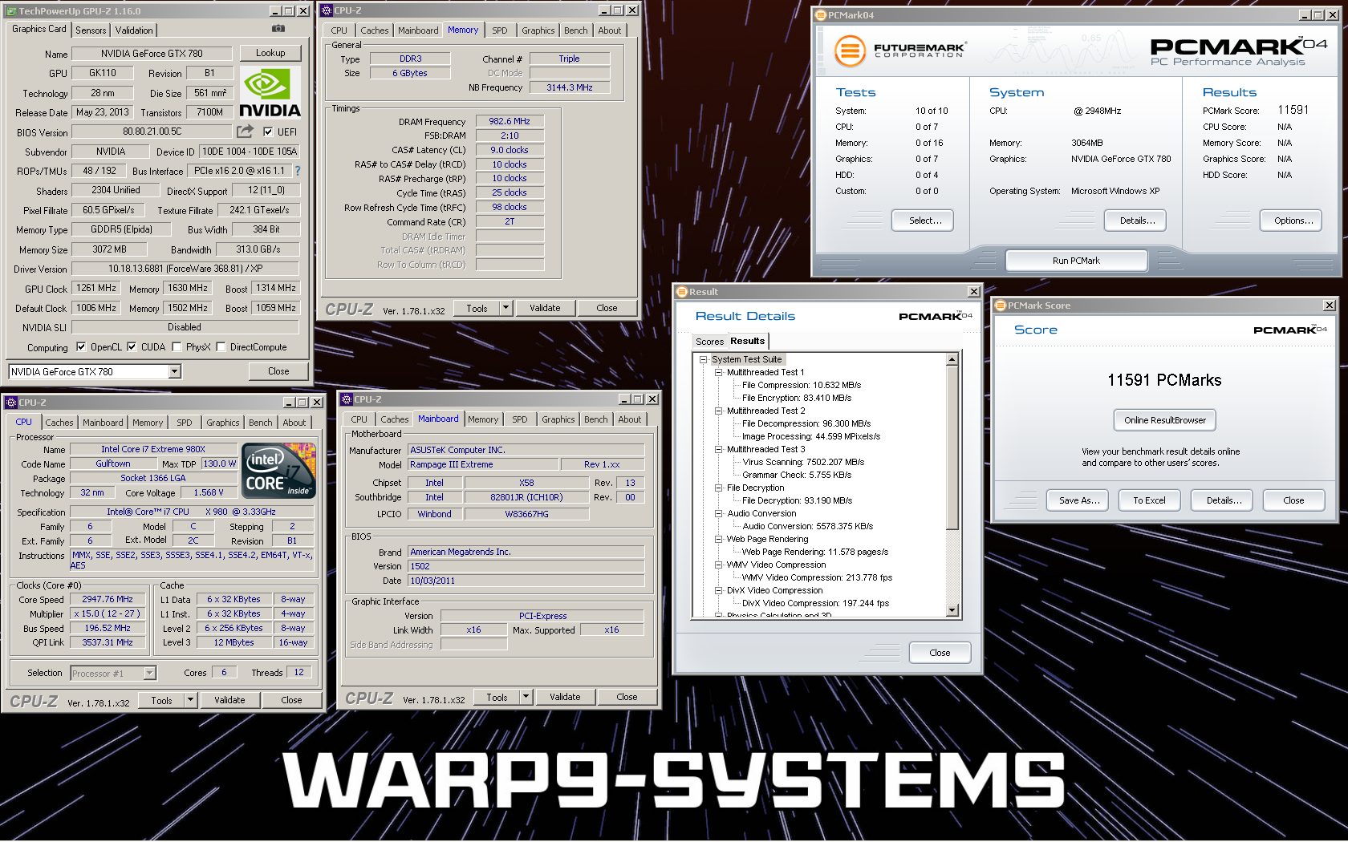1348x842 pixels.
Task: Click the CPU-Z Mainboard window title icon
Action: click(347, 399)
